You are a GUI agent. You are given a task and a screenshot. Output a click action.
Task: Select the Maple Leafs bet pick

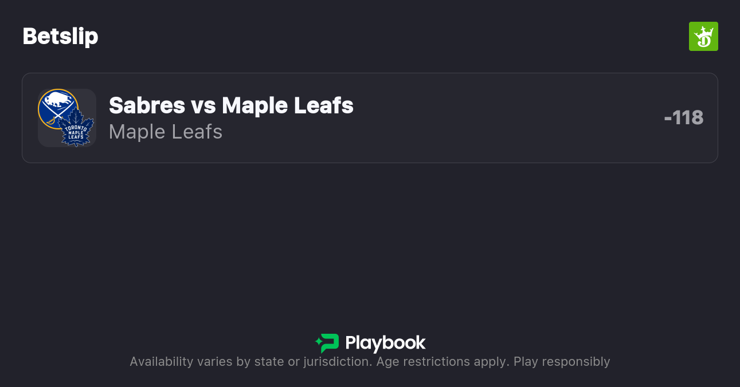tap(165, 132)
